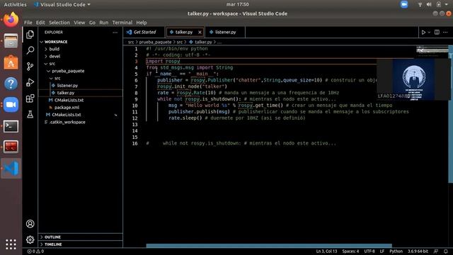Split the editor to the right
453x255 pixels.
[x=437, y=33]
